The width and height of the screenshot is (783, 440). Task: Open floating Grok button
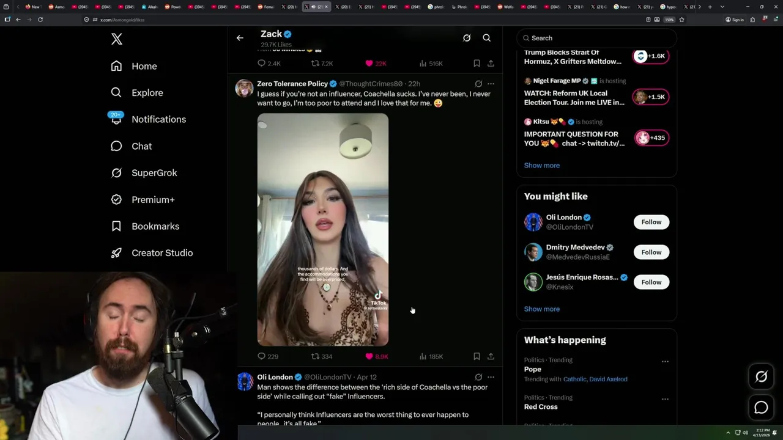tap(761, 377)
